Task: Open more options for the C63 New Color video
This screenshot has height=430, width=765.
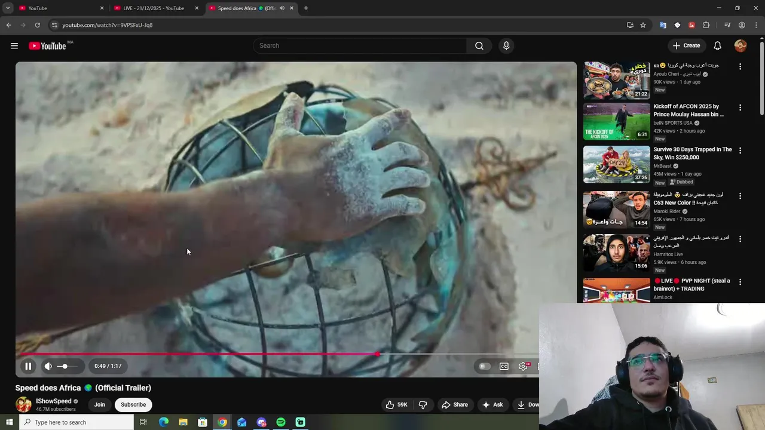Action: click(740, 196)
